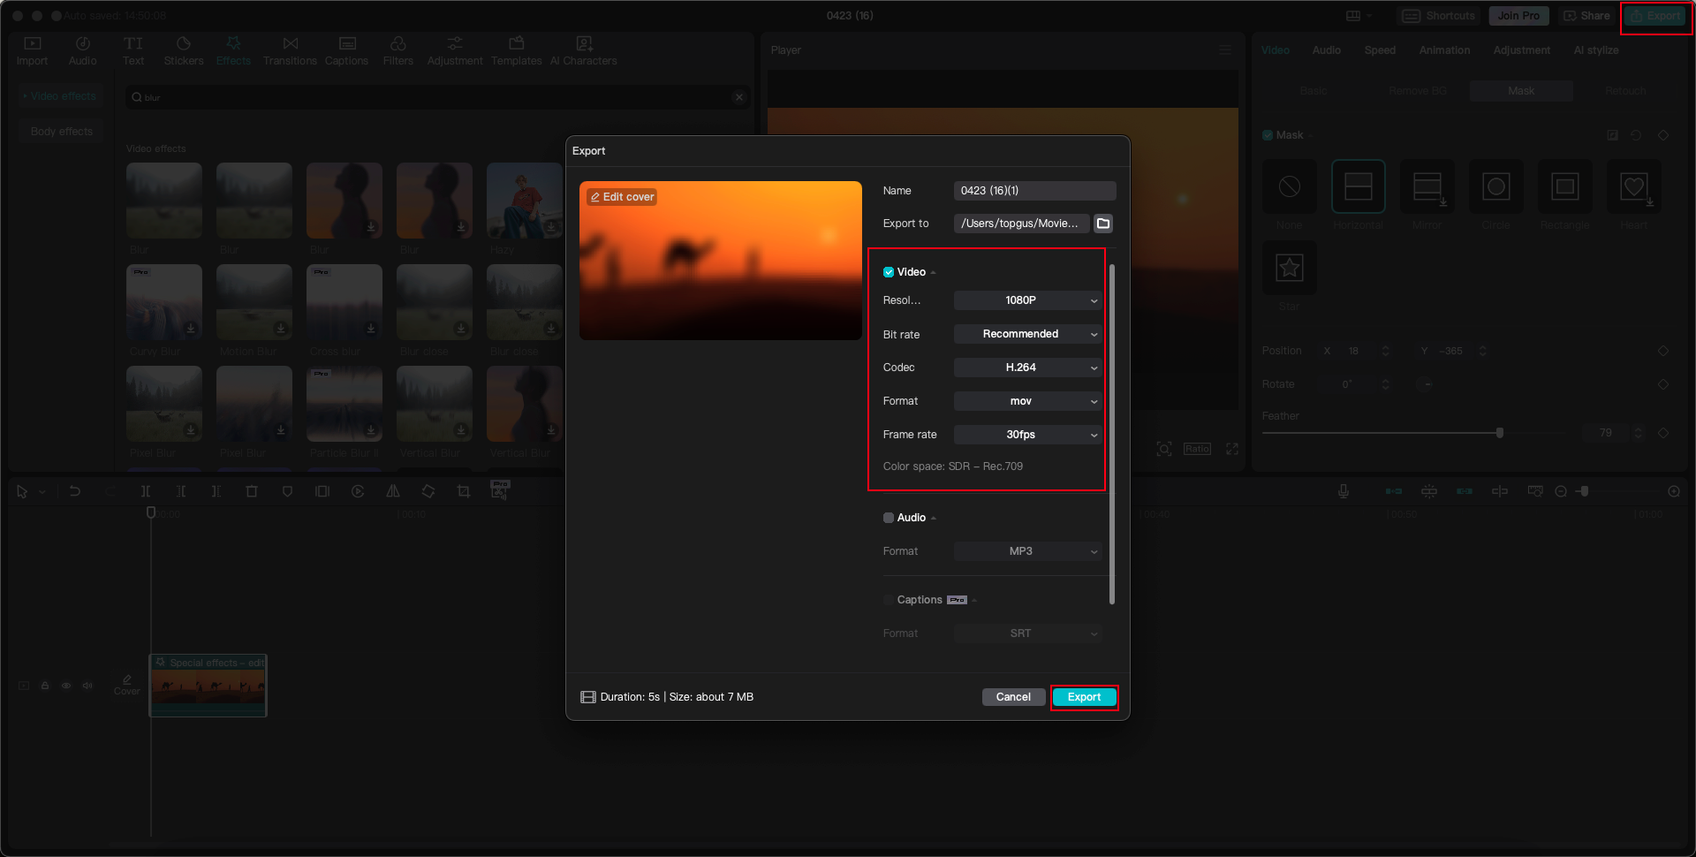This screenshot has height=857, width=1696.
Task: Open the Audio media tab
Action: tap(82, 51)
